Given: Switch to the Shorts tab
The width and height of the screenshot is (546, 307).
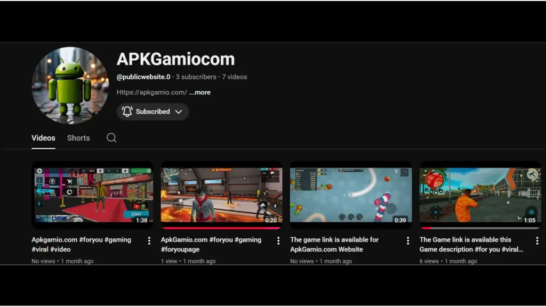Looking at the screenshot, I should tap(78, 138).
